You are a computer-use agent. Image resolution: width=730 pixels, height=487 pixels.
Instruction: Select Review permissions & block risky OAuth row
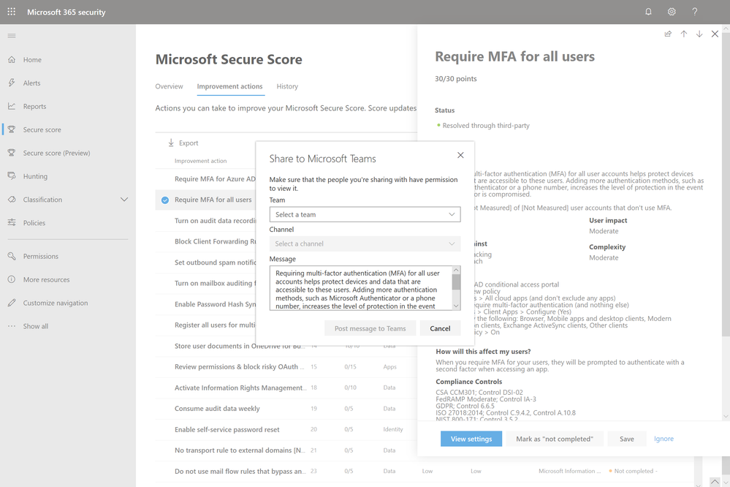286,367
